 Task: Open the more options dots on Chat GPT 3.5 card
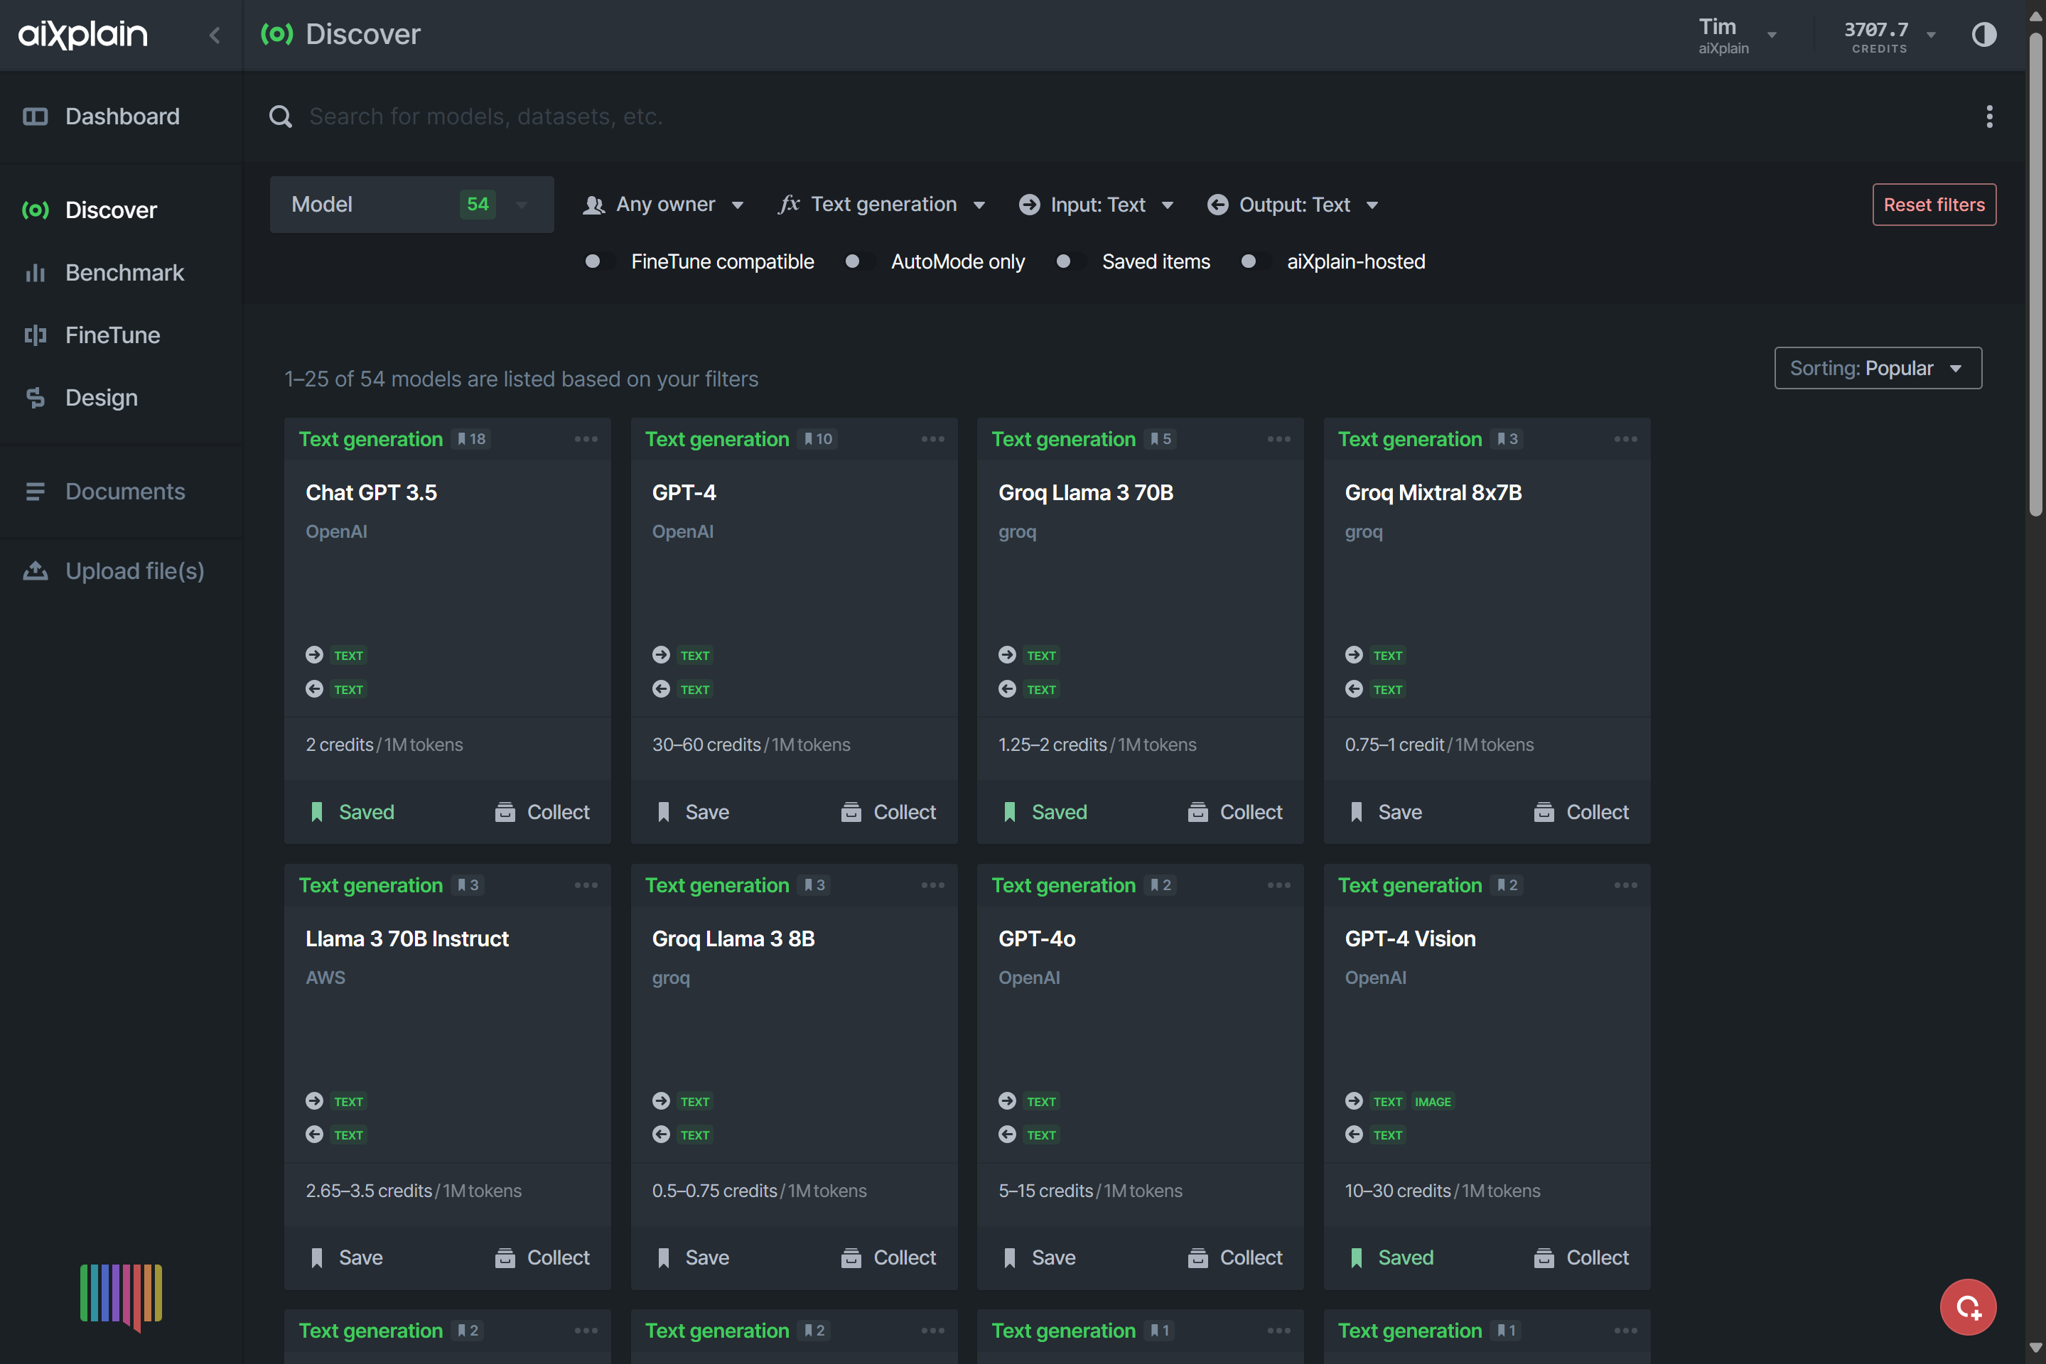(586, 439)
